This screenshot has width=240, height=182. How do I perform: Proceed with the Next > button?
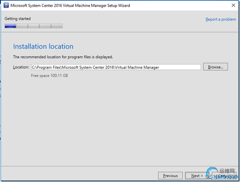[197, 175]
